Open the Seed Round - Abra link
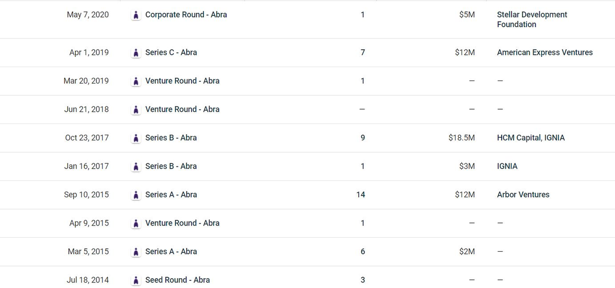 (x=178, y=280)
